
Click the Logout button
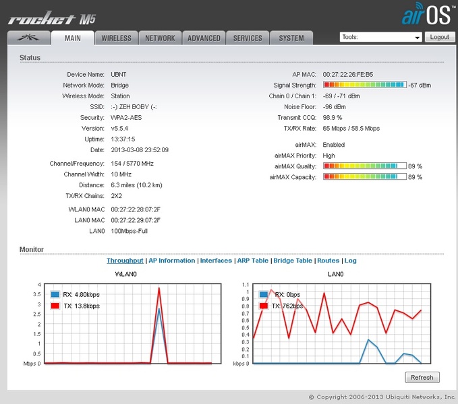click(440, 37)
